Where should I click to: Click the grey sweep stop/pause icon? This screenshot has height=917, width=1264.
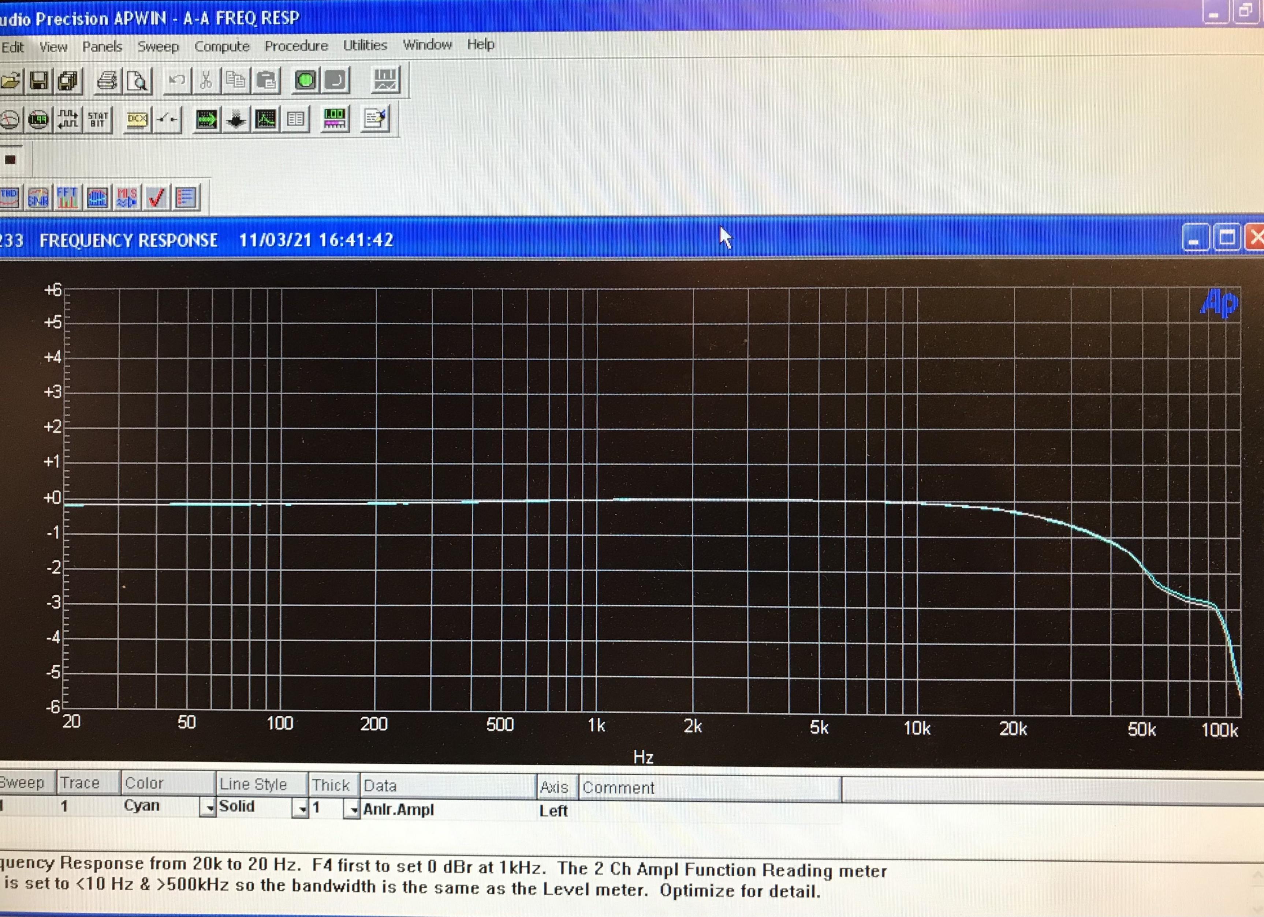point(336,80)
